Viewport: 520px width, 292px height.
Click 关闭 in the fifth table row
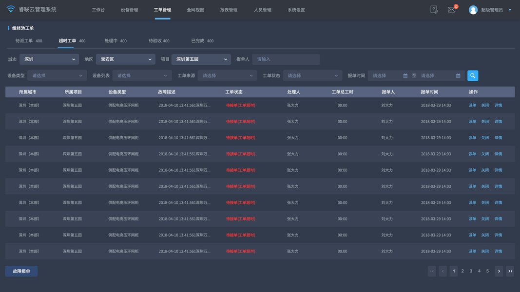485,170
